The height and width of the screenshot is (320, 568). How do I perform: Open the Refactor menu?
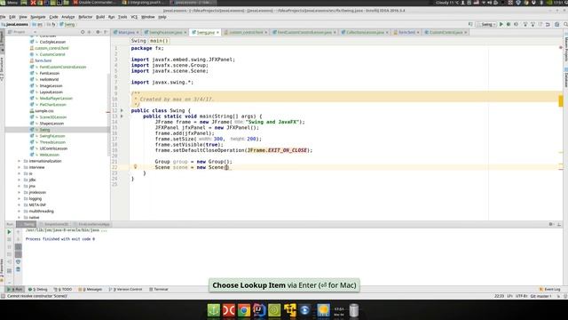click(85, 17)
